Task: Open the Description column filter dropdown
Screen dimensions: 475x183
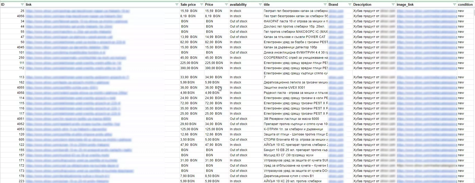Action: click(x=393, y=5)
